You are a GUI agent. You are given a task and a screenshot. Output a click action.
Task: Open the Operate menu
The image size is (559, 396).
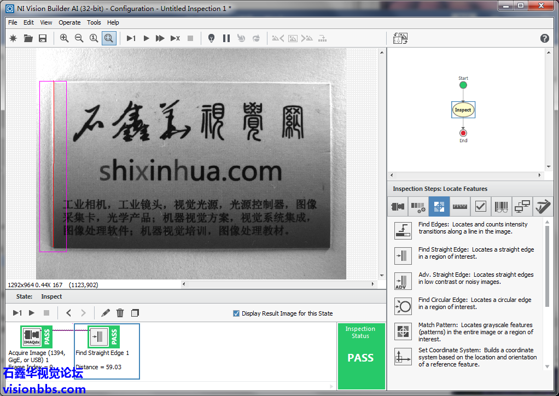(69, 22)
